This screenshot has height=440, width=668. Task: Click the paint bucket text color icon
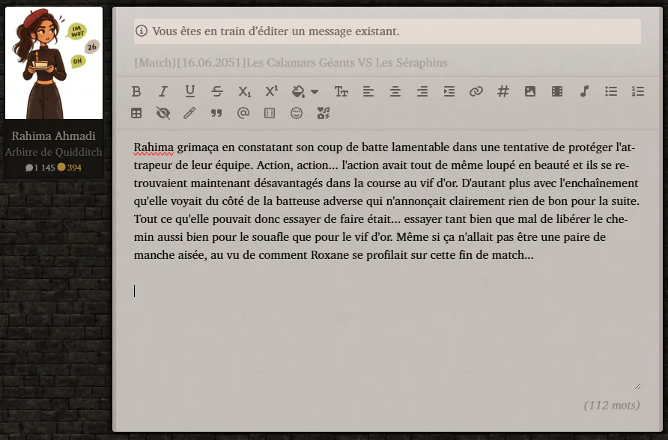tap(298, 91)
